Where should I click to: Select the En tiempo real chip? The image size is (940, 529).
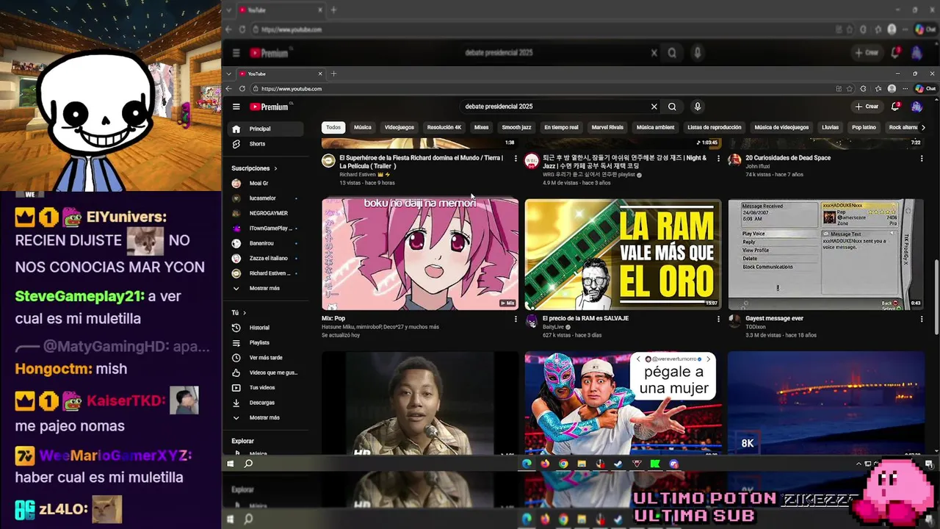coord(561,127)
